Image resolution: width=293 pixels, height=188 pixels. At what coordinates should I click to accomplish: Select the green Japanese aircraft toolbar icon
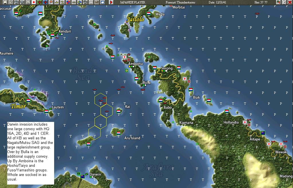pyautogui.click(x=40, y=2)
